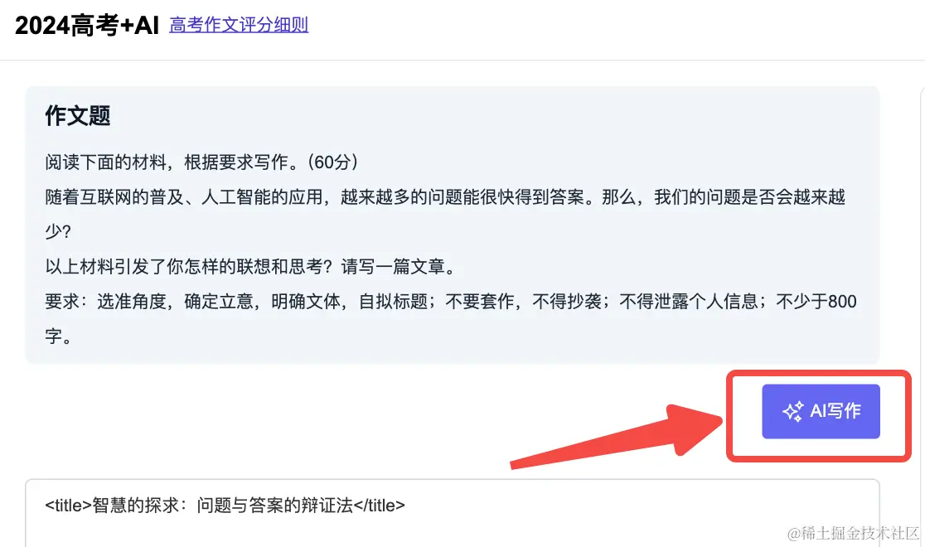Click the 不得抄袭 requirement text
Image resolution: width=925 pixels, height=547 pixels.
coord(567,302)
